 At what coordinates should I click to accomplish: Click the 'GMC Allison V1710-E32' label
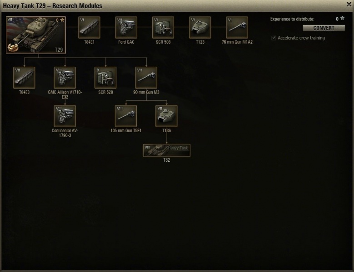(65, 94)
